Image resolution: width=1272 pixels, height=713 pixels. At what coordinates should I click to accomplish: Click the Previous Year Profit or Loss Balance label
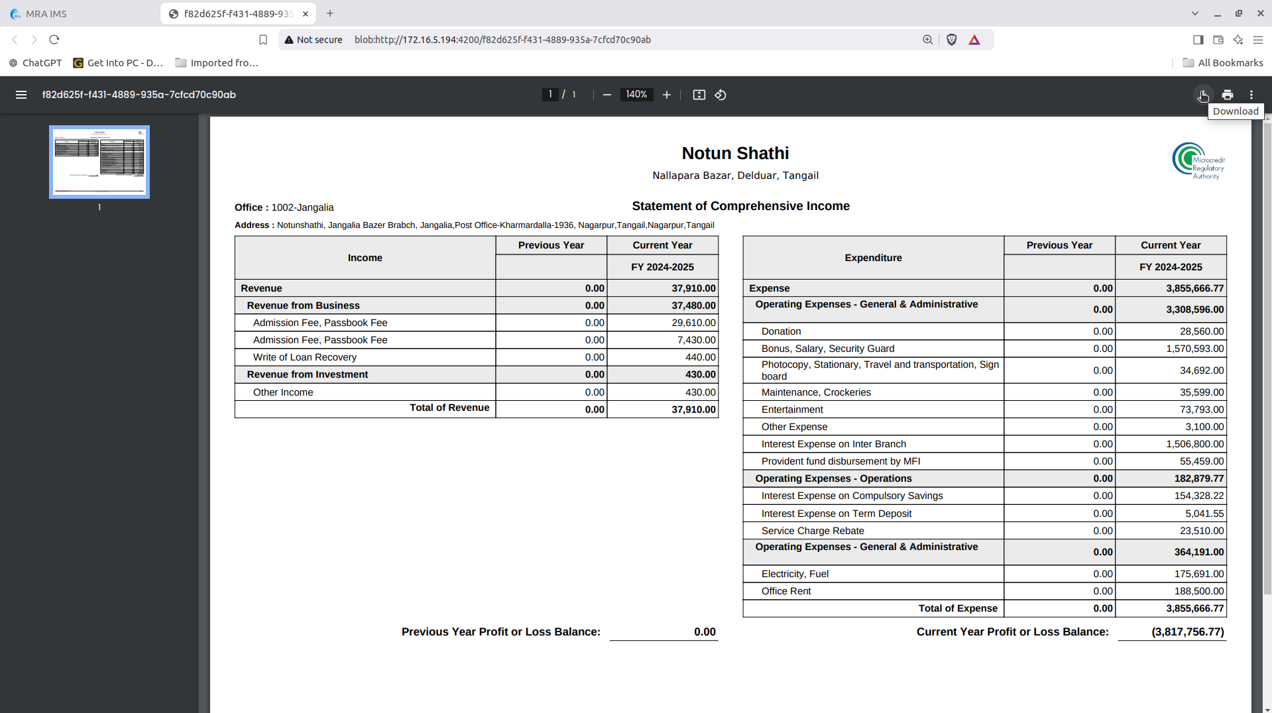501,632
